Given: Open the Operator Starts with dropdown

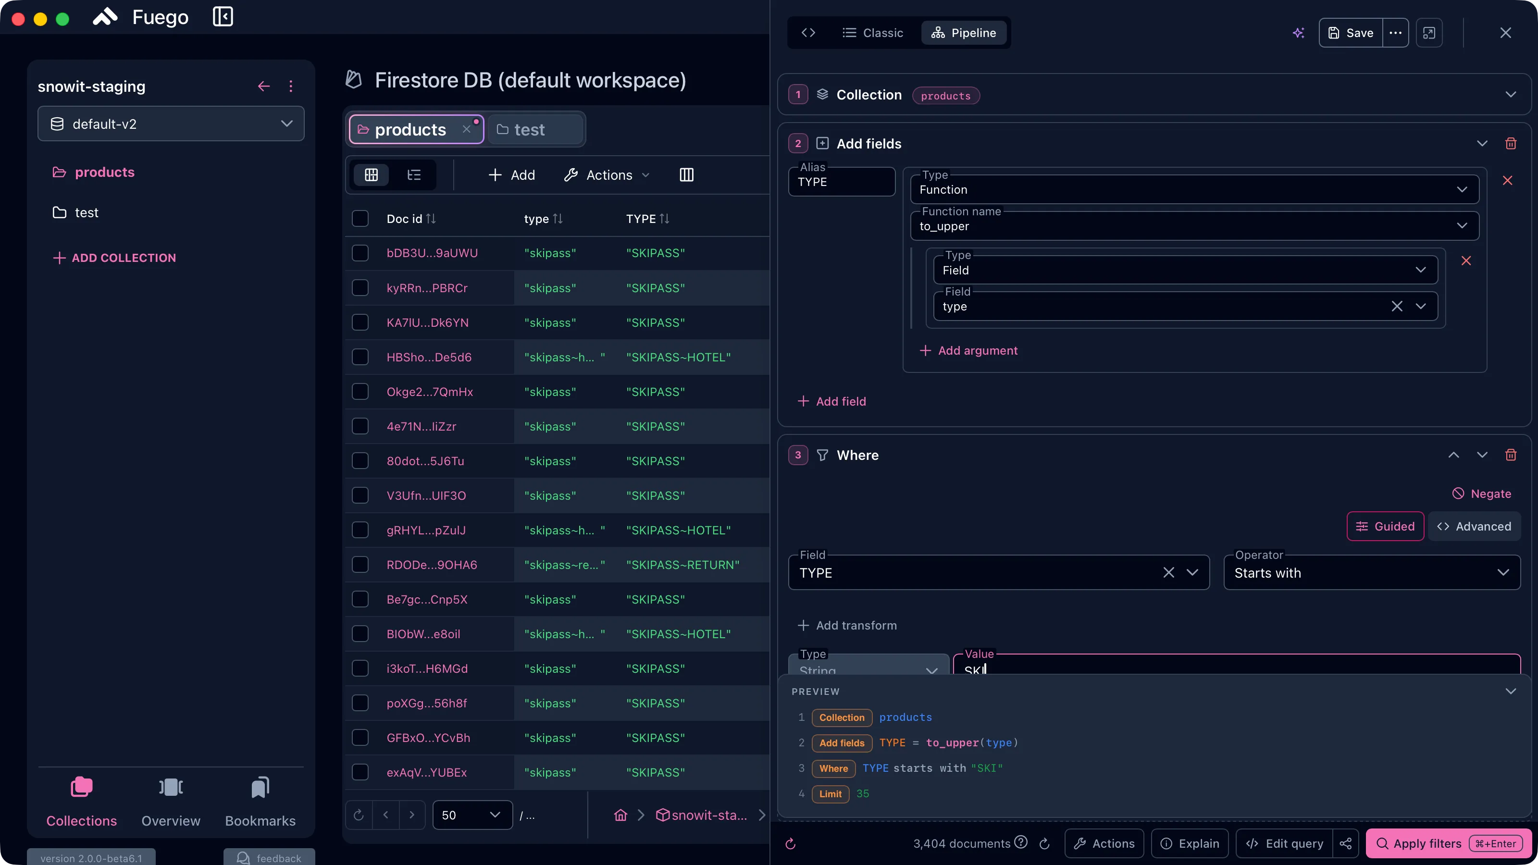Looking at the screenshot, I should pos(1371,572).
